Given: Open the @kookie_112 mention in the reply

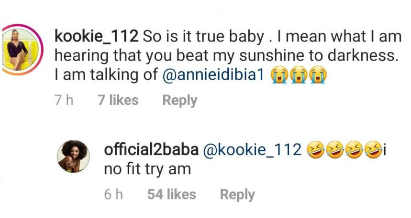Looking at the screenshot, I should pos(253,149).
